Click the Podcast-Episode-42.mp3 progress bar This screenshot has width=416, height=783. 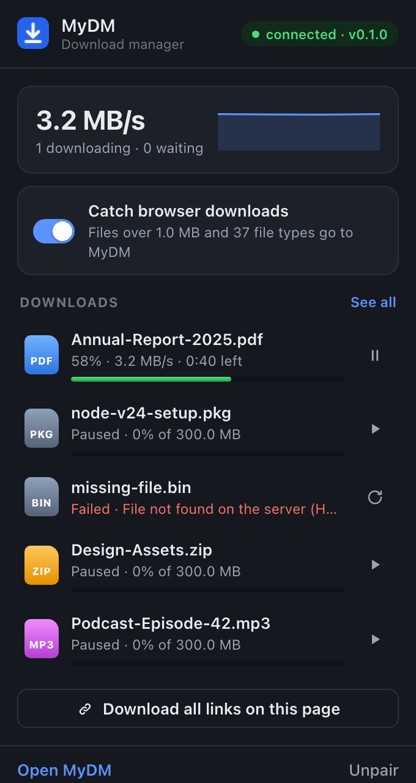pyautogui.click(x=208, y=663)
